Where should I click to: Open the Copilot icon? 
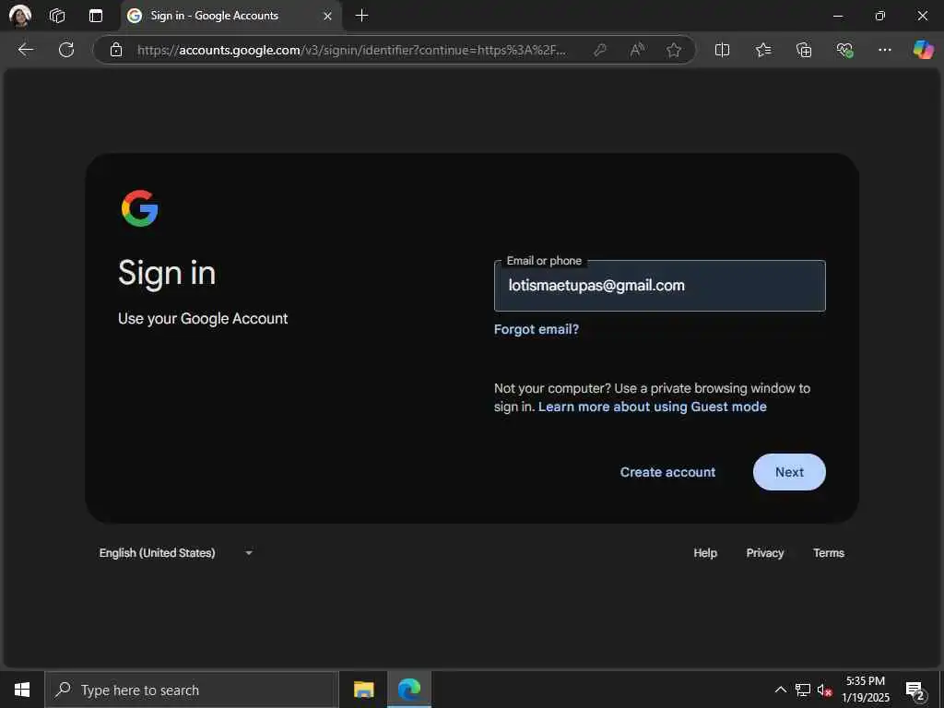click(923, 50)
